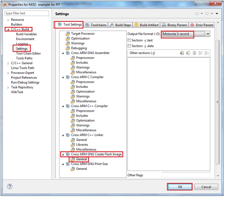The image size is (225, 197).
Task: Collapse the Cross ARM GNU Assembler node
Action: (x=63, y=53)
